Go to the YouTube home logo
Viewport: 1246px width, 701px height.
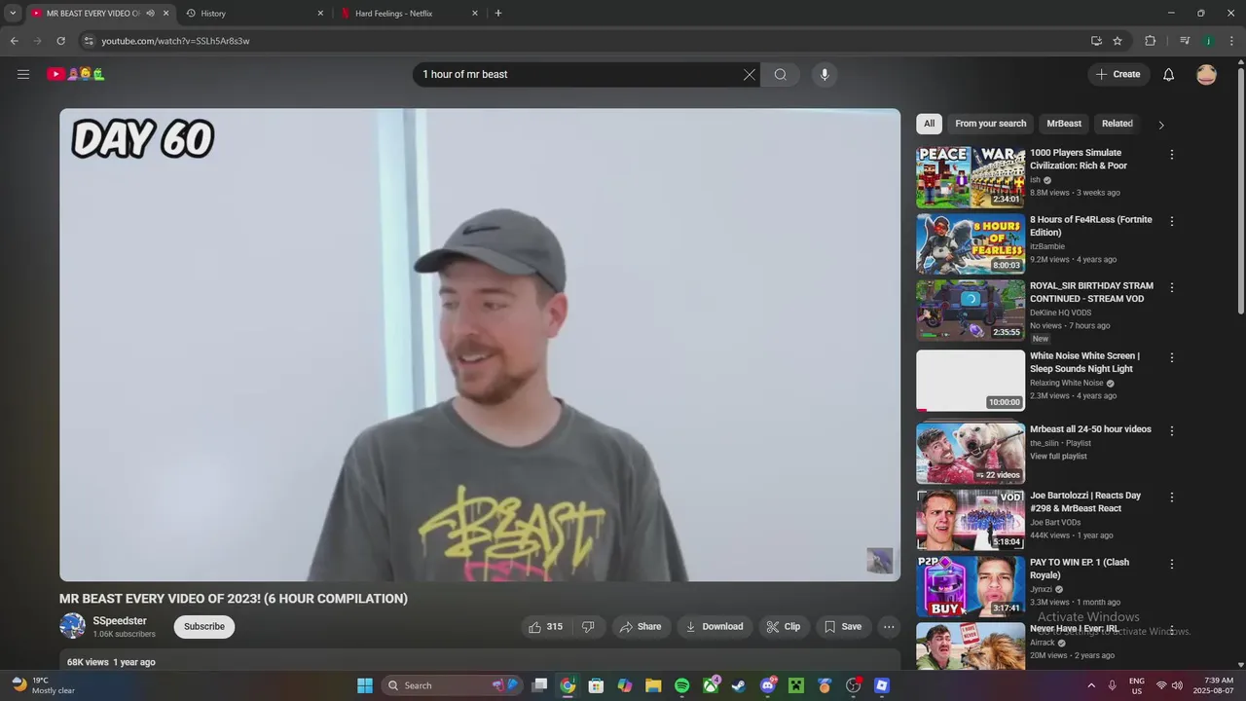pyautogui.click(x=76, y=74)
